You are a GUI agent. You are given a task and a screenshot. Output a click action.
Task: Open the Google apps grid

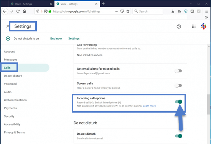tap(194, 26)
